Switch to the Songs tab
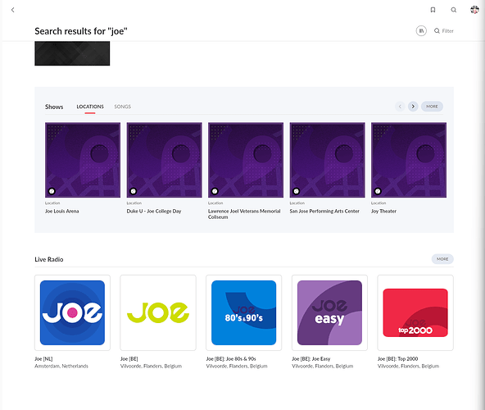Image resolution: width=485 pixels, height=410 pixels. 123,107
